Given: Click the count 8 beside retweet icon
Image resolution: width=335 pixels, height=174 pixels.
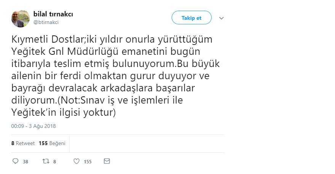Looking at the screenshot, I should (x=55, y=162).
